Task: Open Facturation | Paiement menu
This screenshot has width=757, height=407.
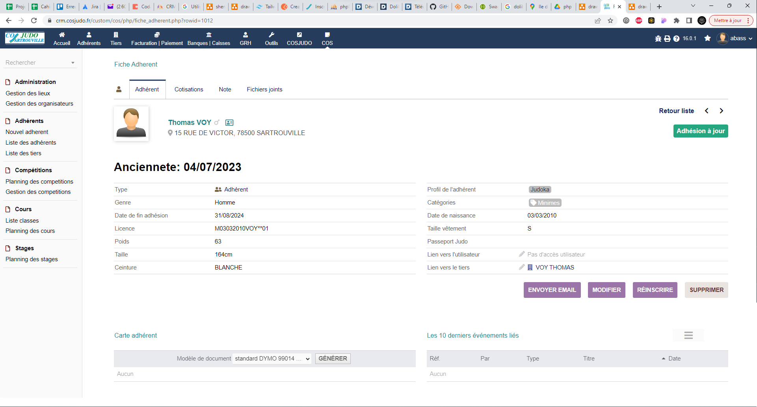Action: (157, 39)
